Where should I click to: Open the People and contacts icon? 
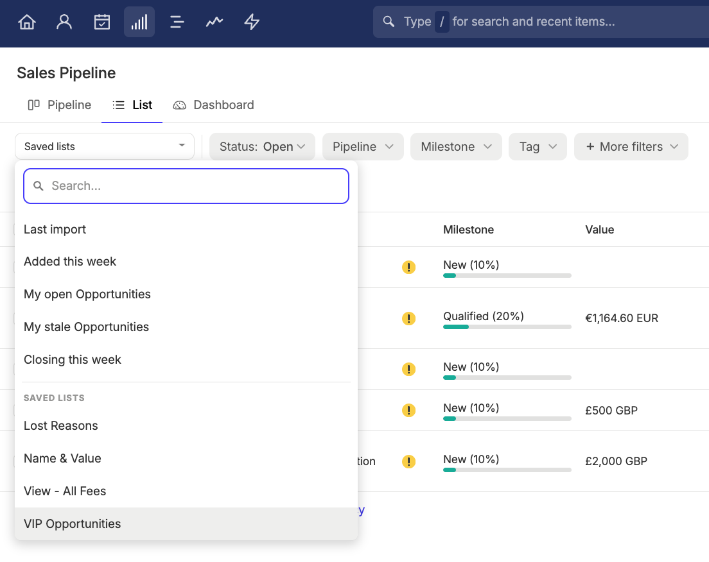click(x=64, y=22)
